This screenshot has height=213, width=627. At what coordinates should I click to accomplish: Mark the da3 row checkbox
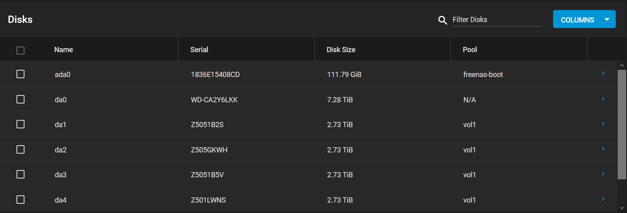pos(20,174)
